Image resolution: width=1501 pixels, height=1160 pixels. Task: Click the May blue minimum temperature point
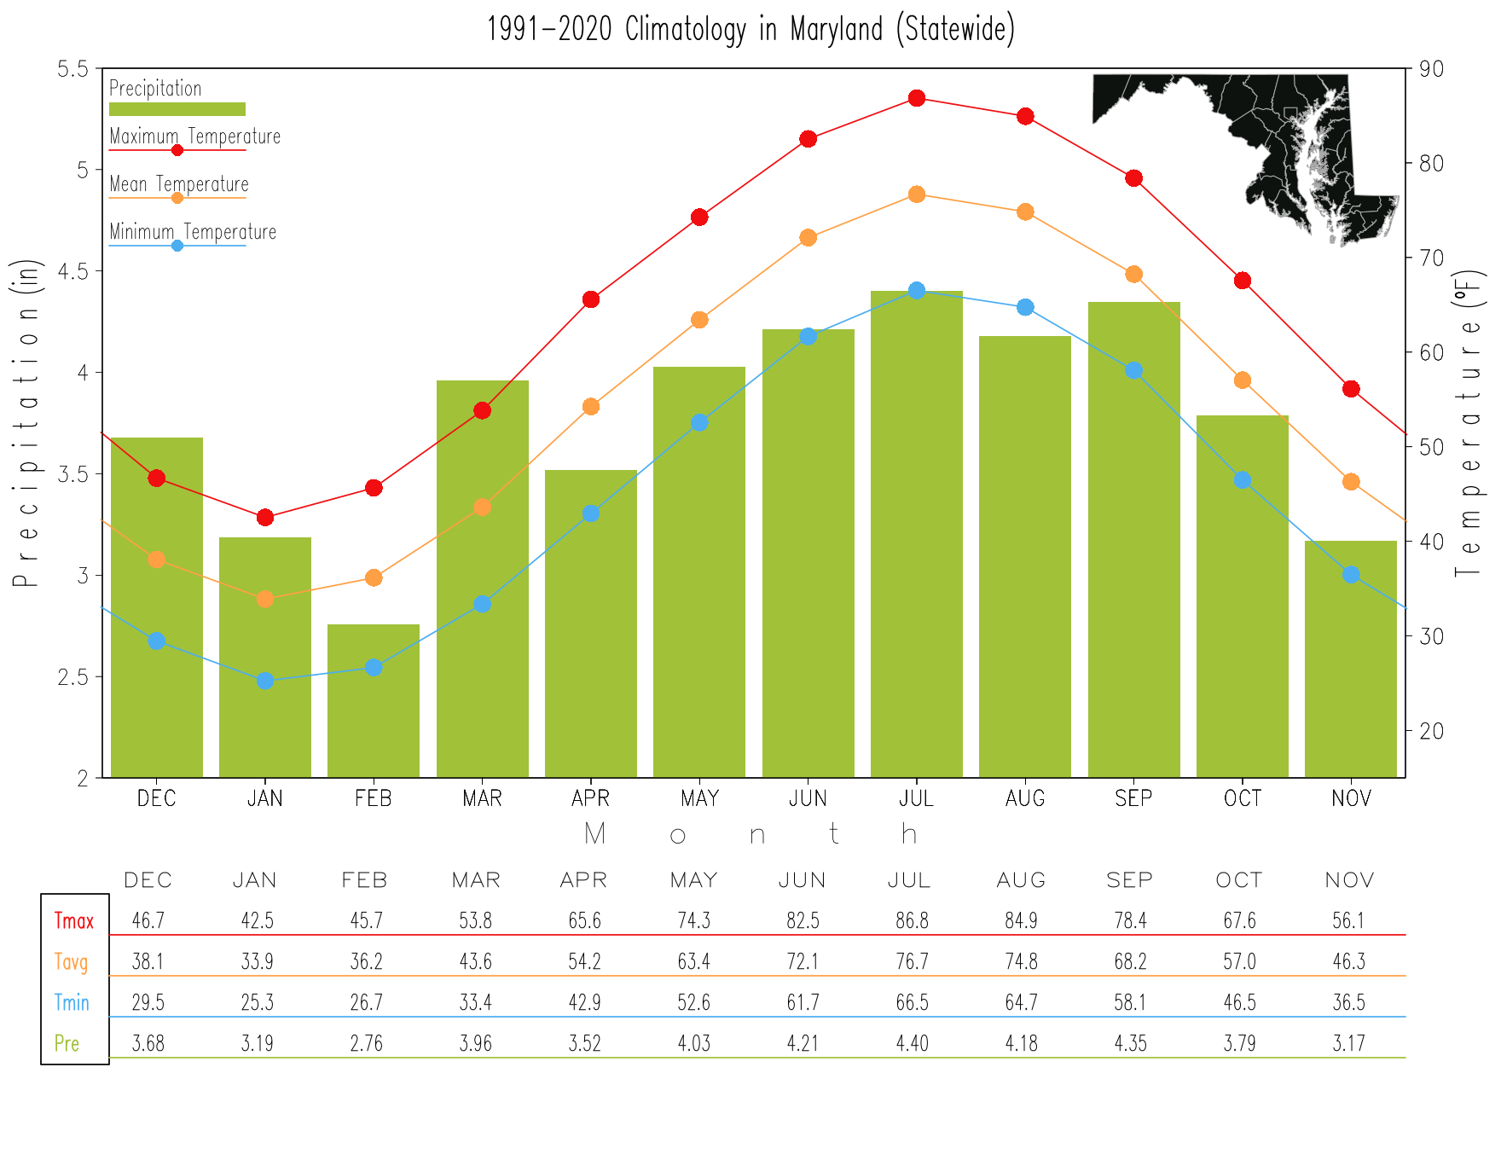coord(699,422)
